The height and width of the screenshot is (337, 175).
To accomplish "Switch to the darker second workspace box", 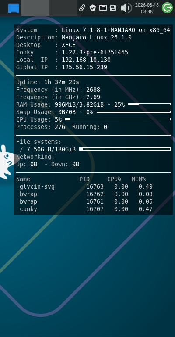I will 63,8.
